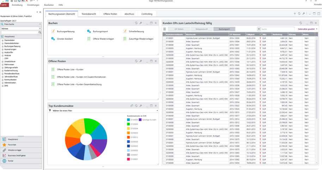Screen dimensions: 322x170
Task: Expand Stammdaten tree node
Action: point(3,40)
